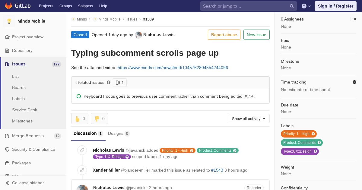Click the label activity icon in discussion

coord(82,150)
